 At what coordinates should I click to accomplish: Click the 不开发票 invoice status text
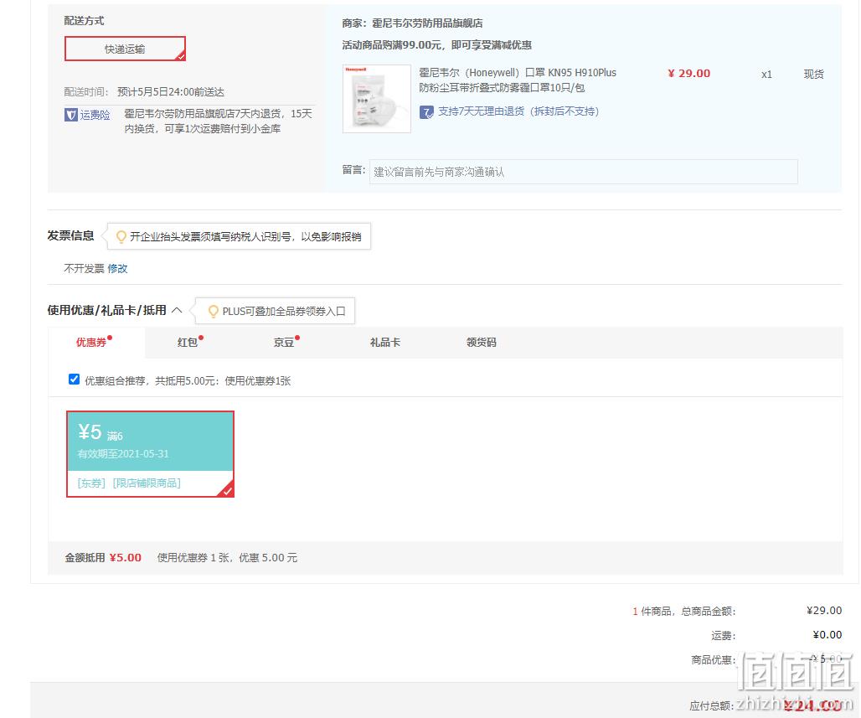pyautogui.click(x=84, y=268)
